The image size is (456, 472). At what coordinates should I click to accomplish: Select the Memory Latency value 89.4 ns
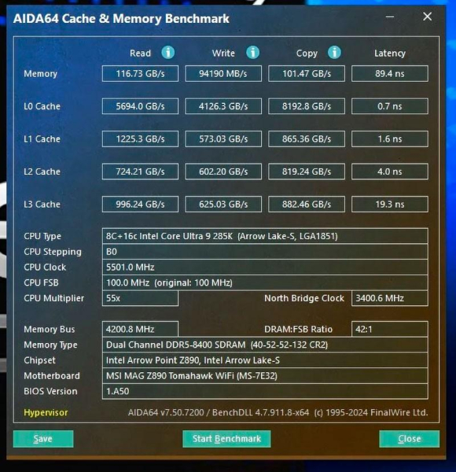pyautogui.click(x=389, y=73)
